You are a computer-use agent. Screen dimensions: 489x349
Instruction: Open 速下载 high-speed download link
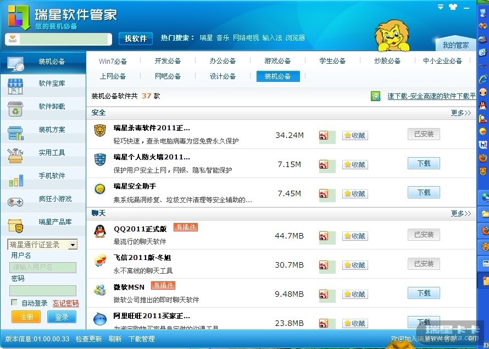pyautogui.click(x=432, y=96)
